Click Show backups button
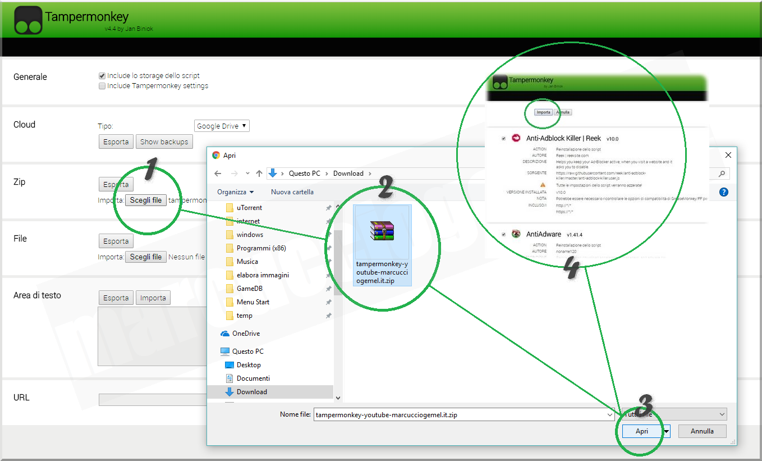Screen dimensions: 762x461 click(x=164, y=142)
